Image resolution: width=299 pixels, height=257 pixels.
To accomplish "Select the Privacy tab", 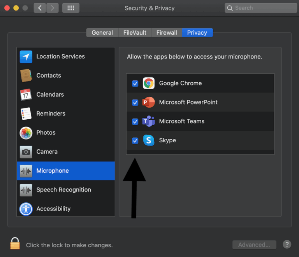I will pyautogui.click(x=197, y=33).
